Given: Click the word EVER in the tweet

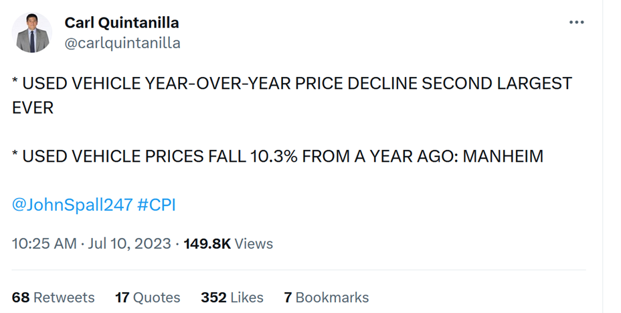Looking at the screenshot, I should pyautogui.click(x=33, y=108).
